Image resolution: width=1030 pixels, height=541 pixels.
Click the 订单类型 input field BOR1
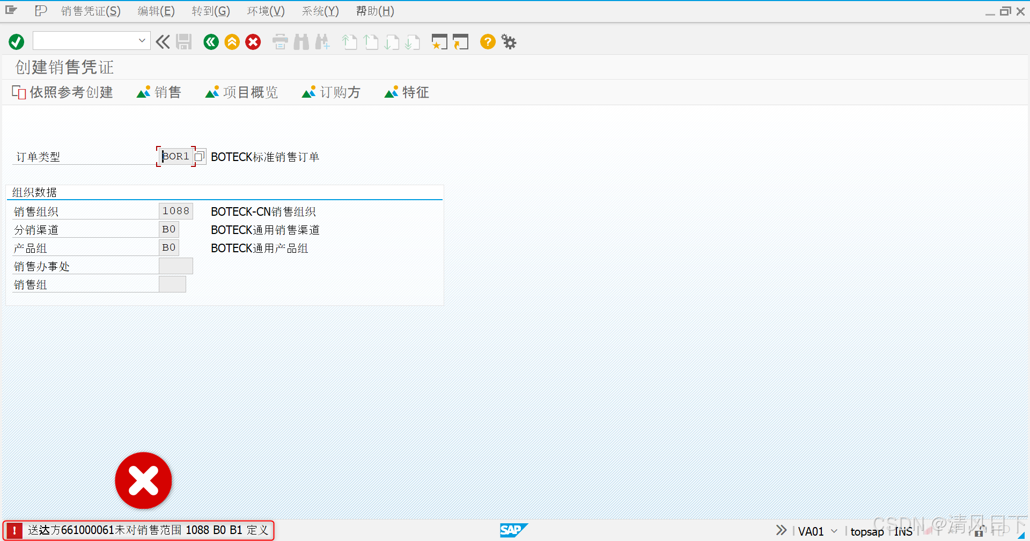point(175,156)
